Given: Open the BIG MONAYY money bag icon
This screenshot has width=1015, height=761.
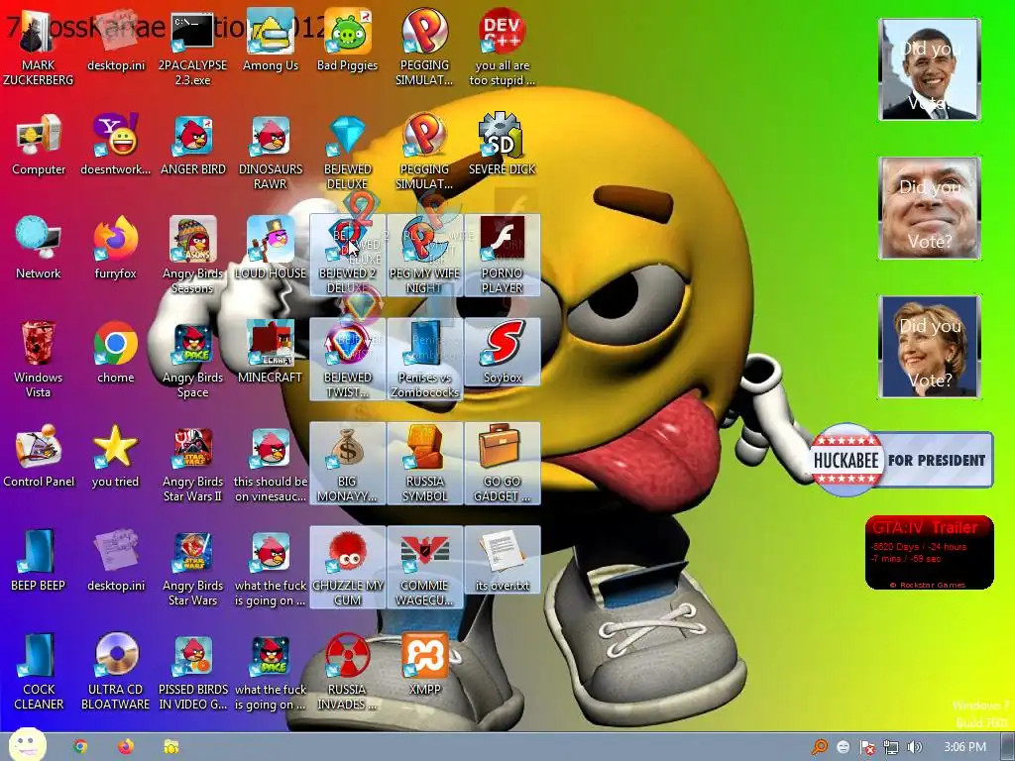Looking at the screenshot, I should (347, 464).
